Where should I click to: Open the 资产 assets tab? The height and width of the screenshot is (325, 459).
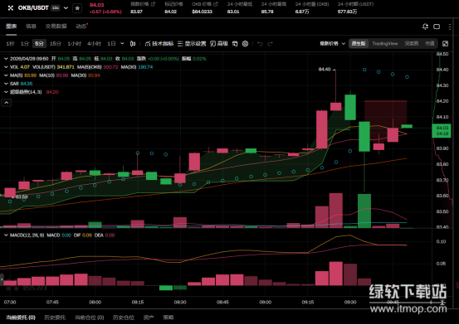click(149, 318)
